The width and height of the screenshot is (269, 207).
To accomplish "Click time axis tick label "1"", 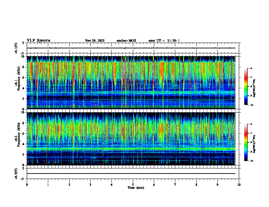I will point(48,185).
